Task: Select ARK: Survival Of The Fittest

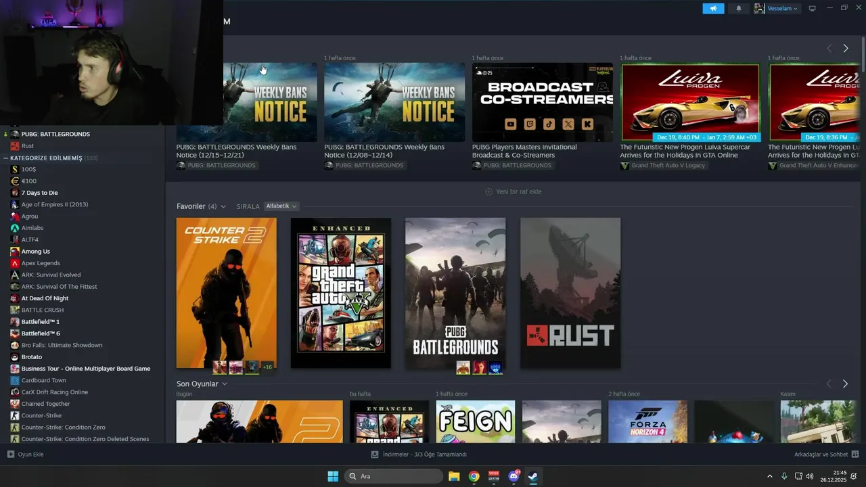Action: coord(59,287)
